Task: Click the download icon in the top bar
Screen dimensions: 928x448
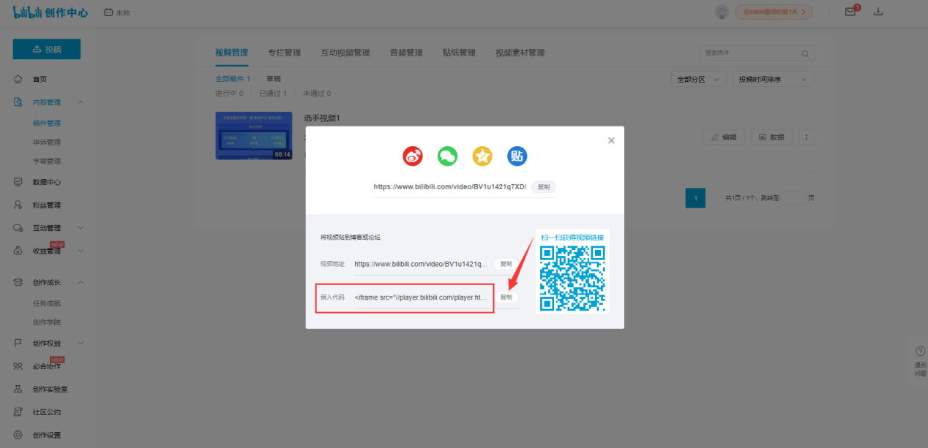Action: 879,12
